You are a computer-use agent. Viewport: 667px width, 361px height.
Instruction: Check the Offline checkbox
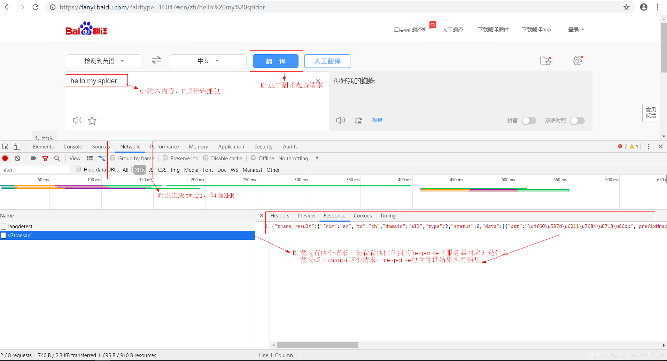click(x=253, y=158)
